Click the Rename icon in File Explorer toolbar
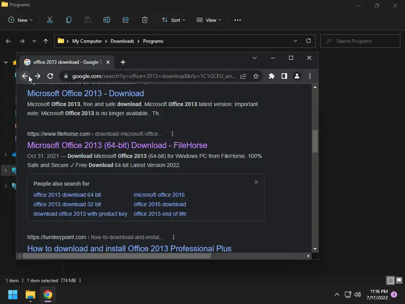This screenshot has height=304, width=405. pyautogui.click(x=107, y=20)
